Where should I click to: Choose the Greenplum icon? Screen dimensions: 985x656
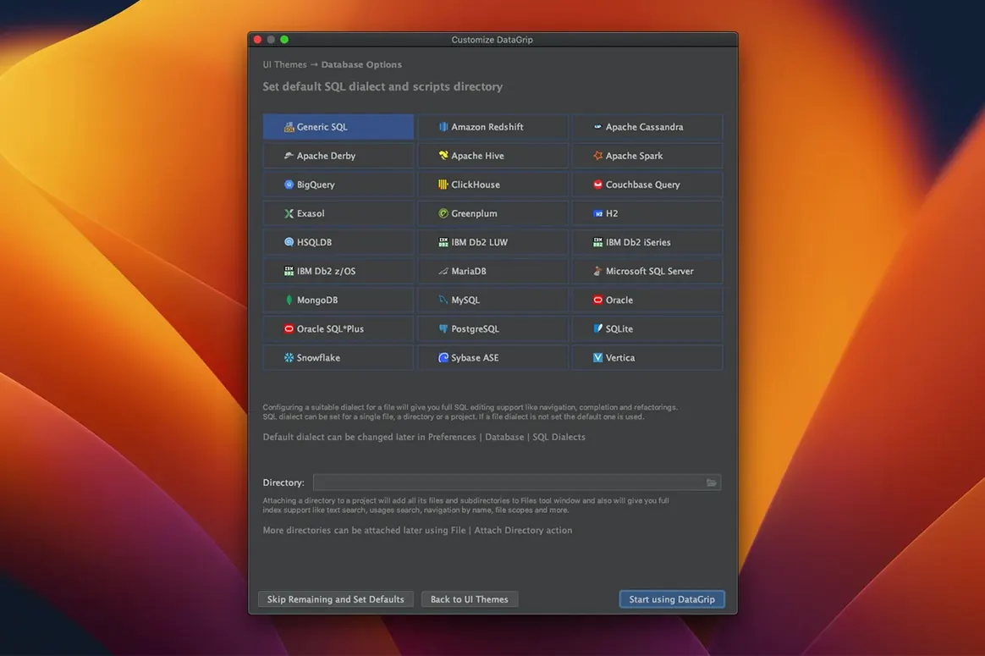443,213
